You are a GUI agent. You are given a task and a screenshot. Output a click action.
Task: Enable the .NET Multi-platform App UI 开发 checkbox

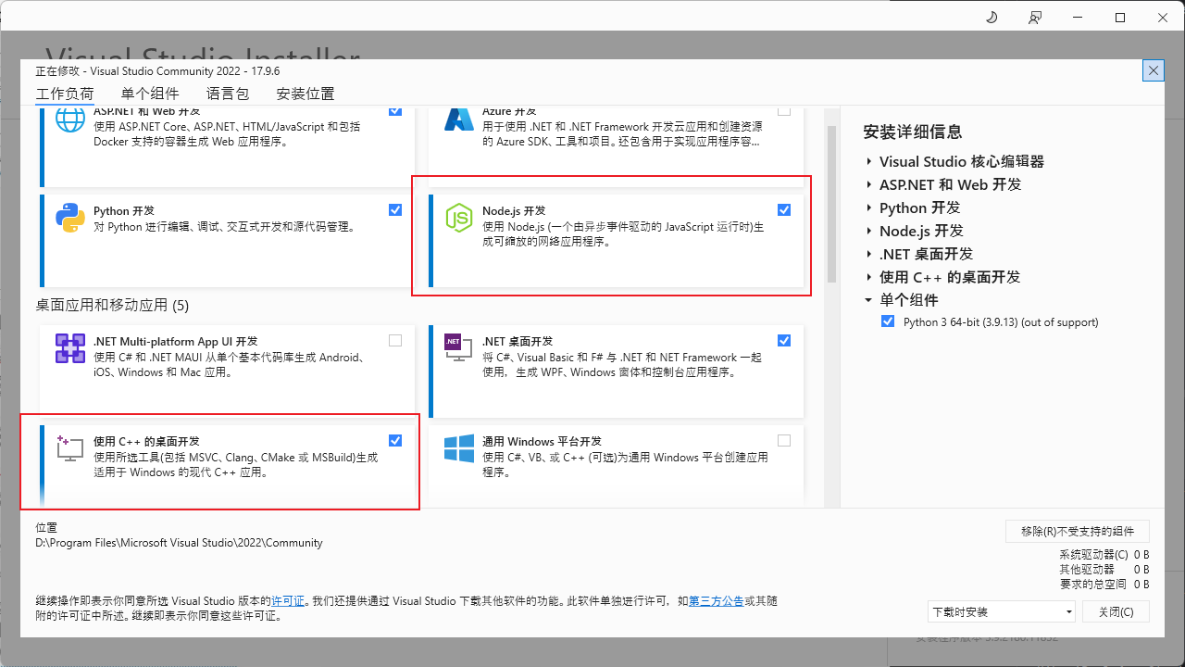click(395, 341)
